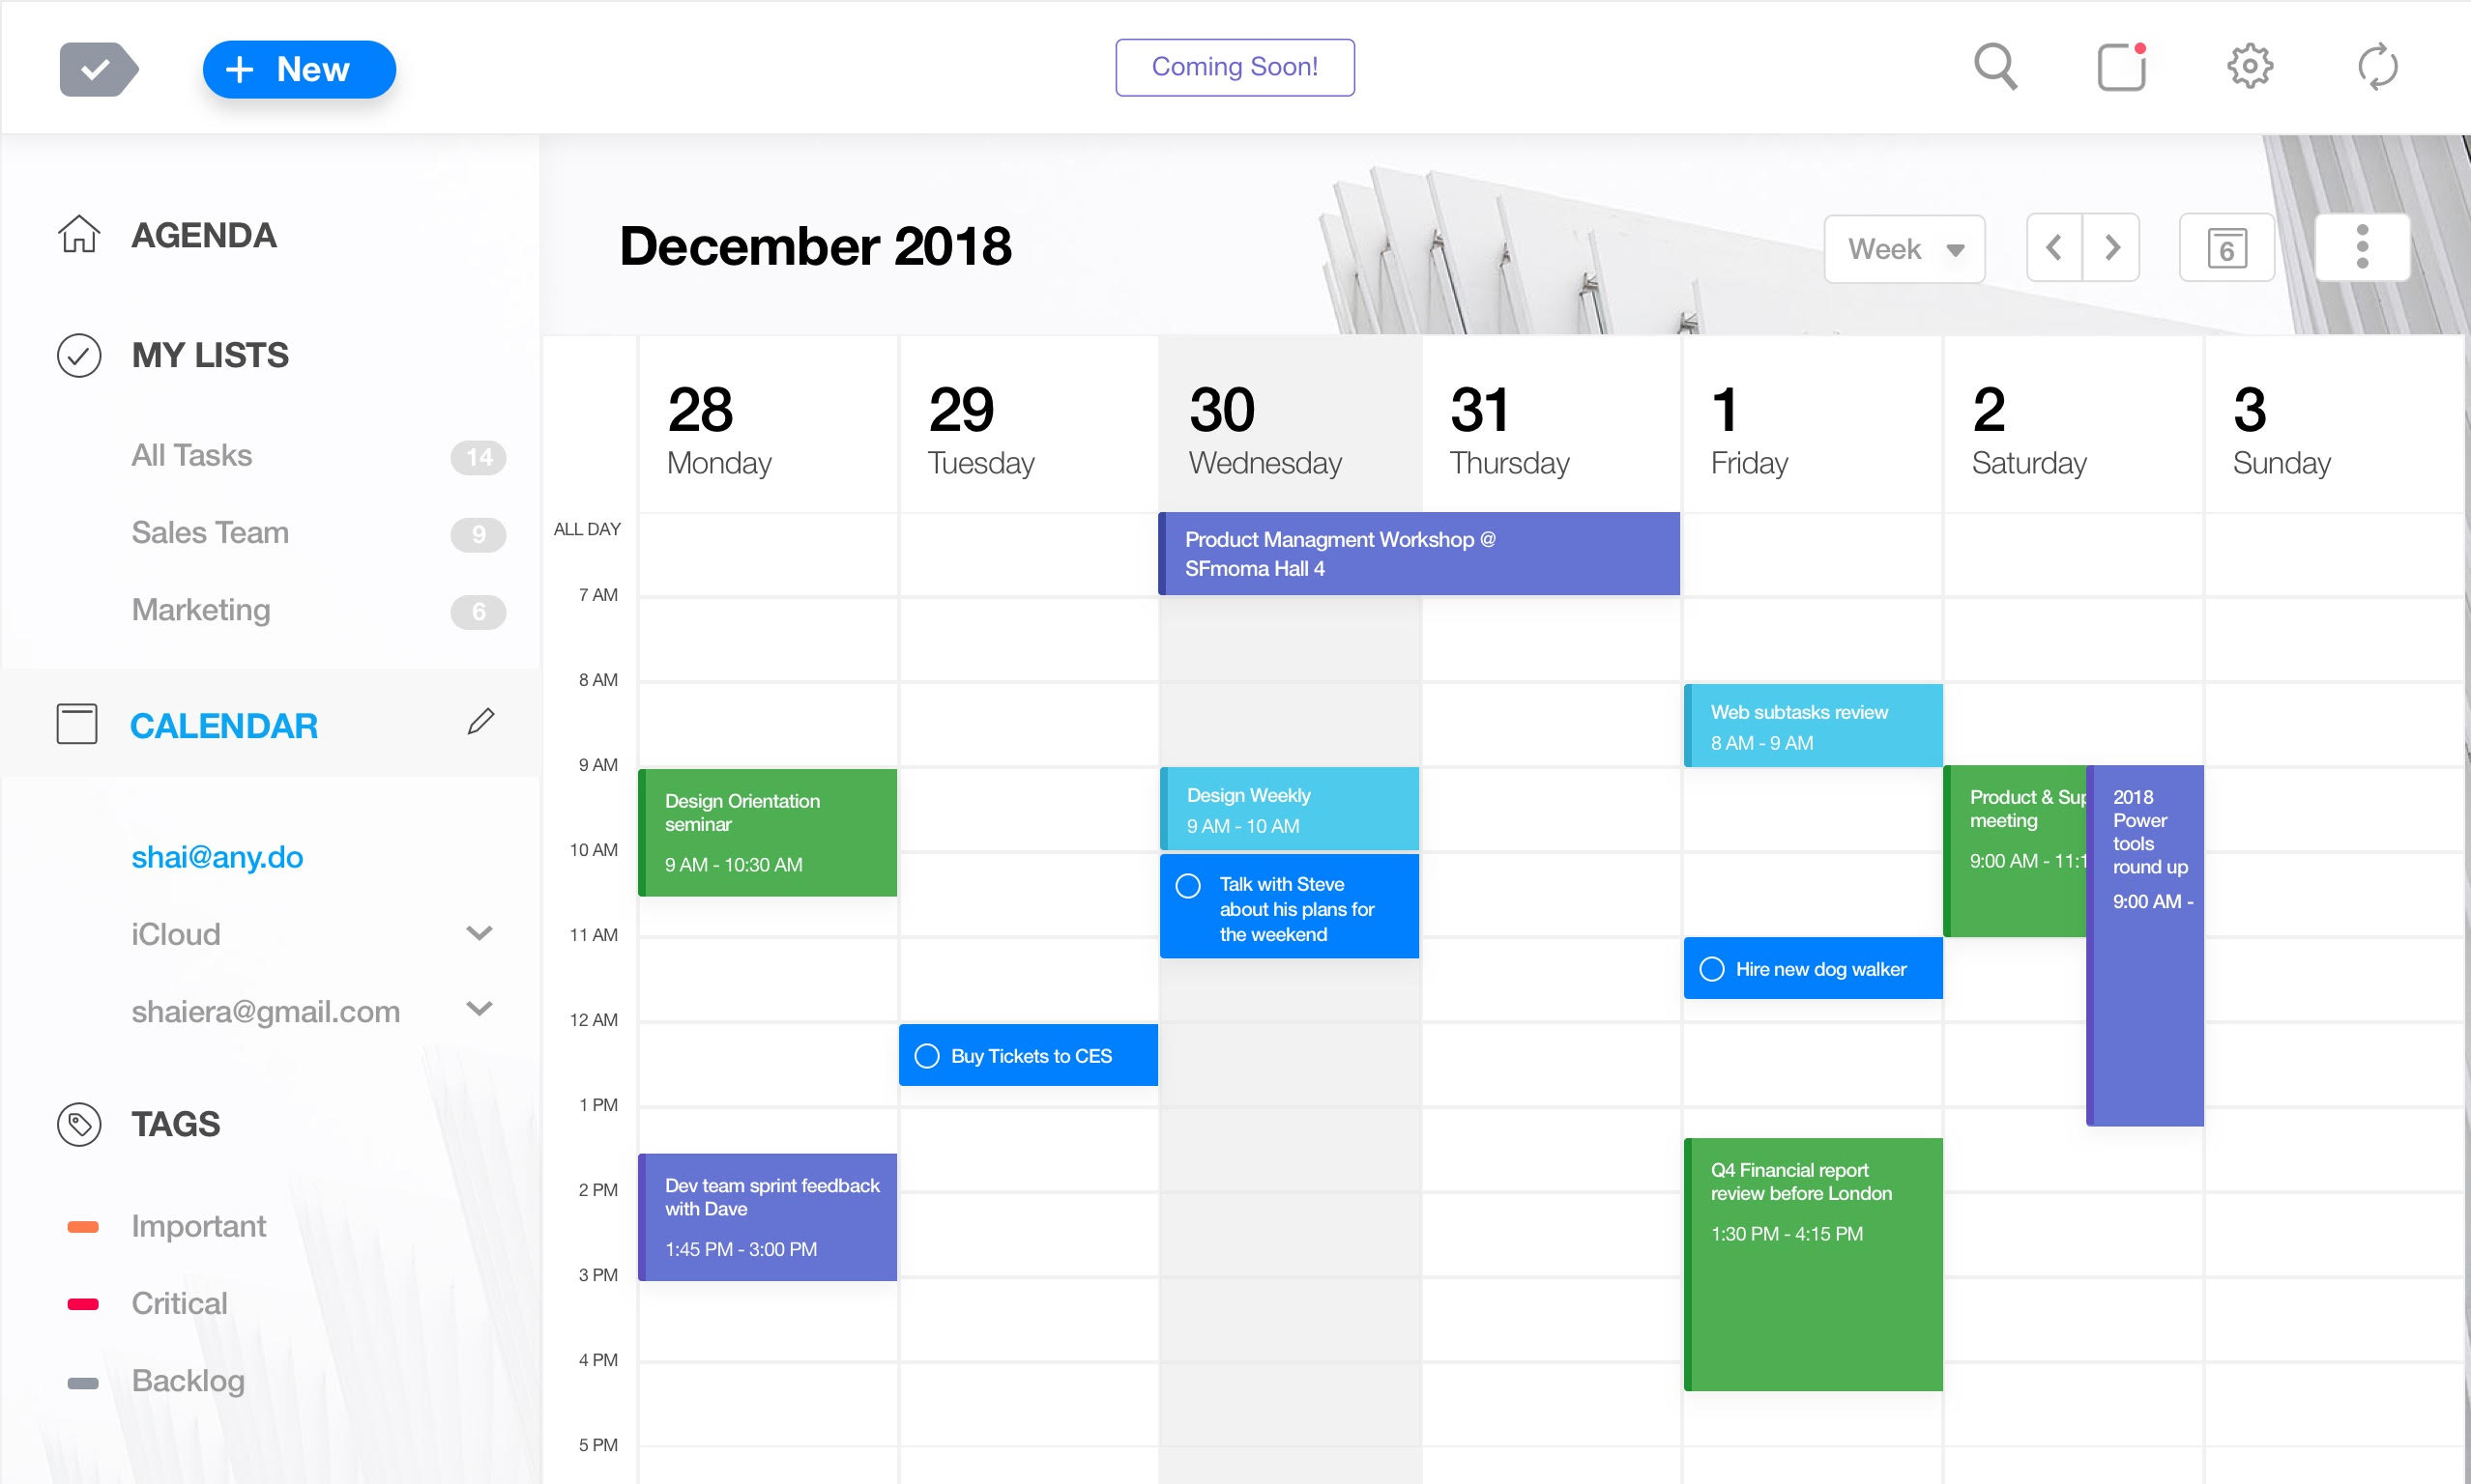This screenshot has height=1484, width=2471.
Task: Click the TAGS section header
Action: point(175,1123)
